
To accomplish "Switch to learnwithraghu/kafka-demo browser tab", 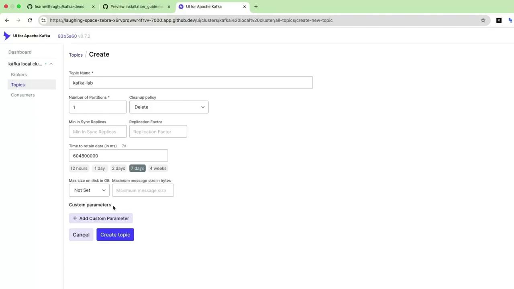I will click(x=60, y=6).
